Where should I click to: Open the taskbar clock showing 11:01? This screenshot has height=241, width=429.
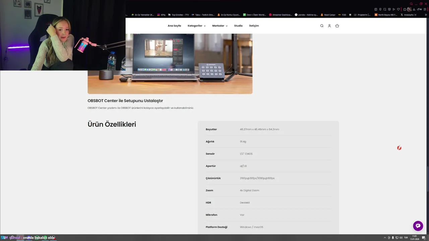415,238
